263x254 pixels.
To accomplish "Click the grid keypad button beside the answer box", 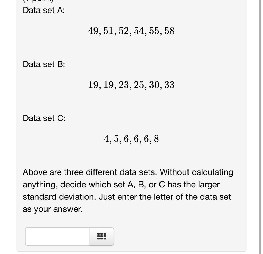I will 101,237.
